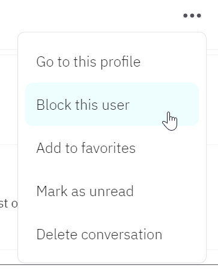This screenshot has height=271, width=218.
Task: Remove the conversation using the last option
Action: coord(112,234)
